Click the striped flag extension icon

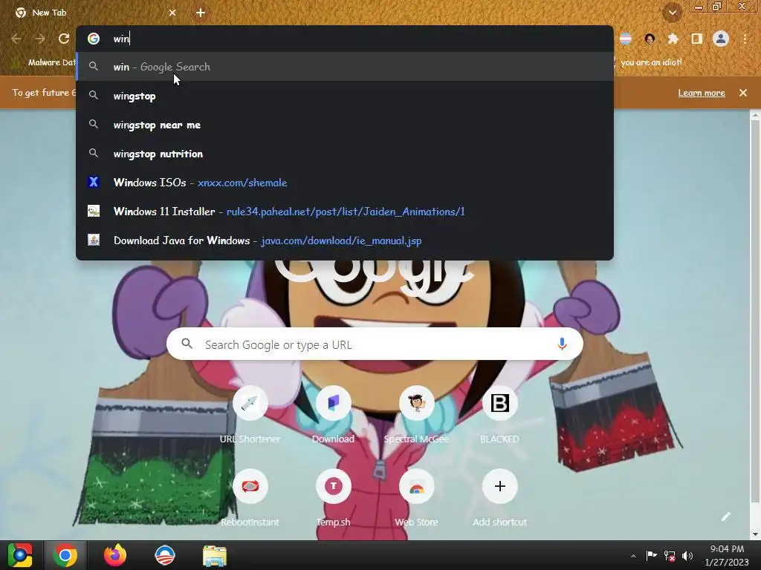click(x=626, y=39)
